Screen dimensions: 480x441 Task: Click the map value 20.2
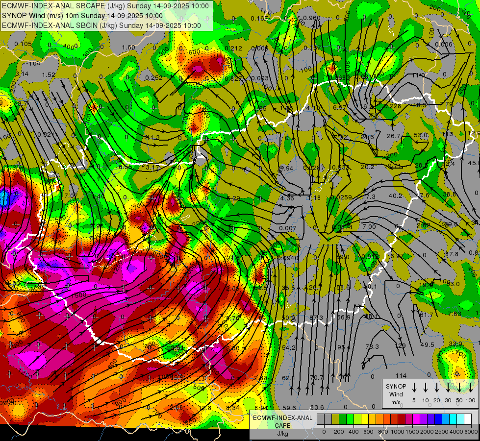tap(368, 167)
